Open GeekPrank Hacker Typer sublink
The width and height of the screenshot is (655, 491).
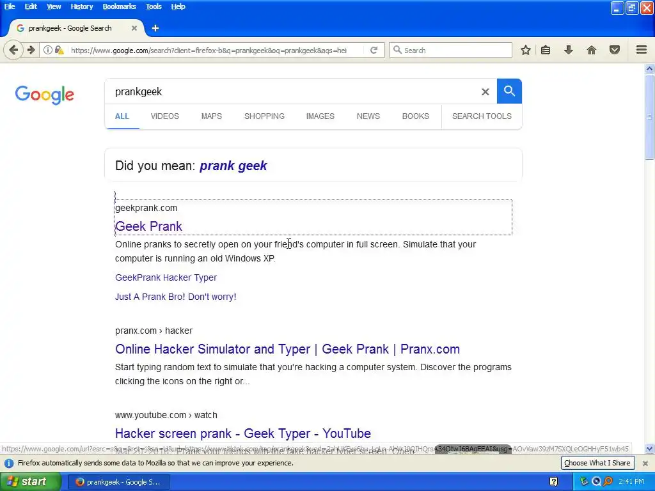pos(166,277)
